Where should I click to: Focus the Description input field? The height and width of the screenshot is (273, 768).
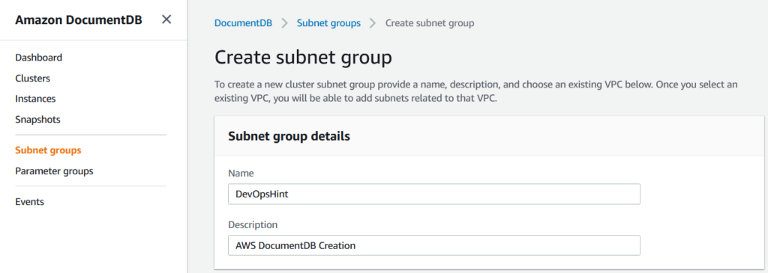434,245
